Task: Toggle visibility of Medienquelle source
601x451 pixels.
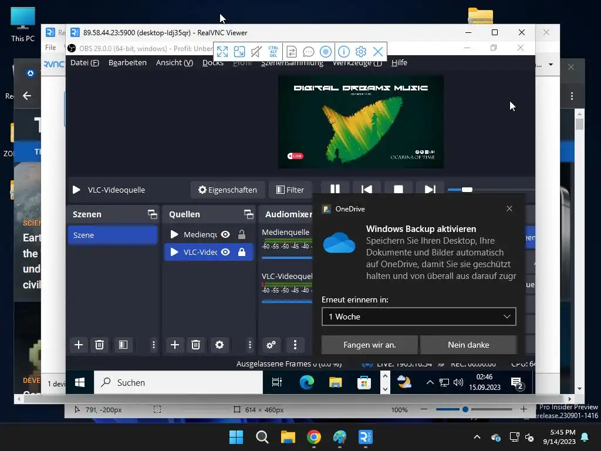Action: tap(225, 234)
